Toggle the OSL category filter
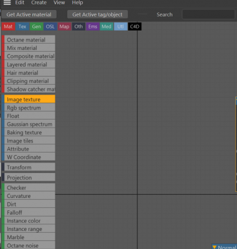237x249 pixels. 50,27
